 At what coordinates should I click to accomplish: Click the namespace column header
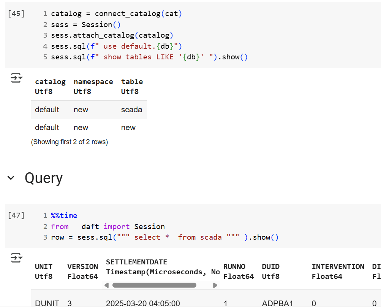pyautogui.click(x=93, y=82)
